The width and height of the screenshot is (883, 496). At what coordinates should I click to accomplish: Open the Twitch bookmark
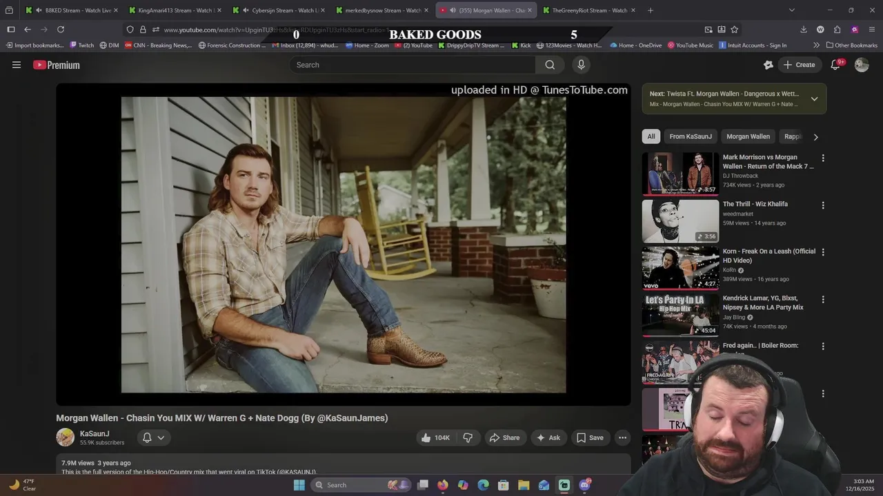81,45
